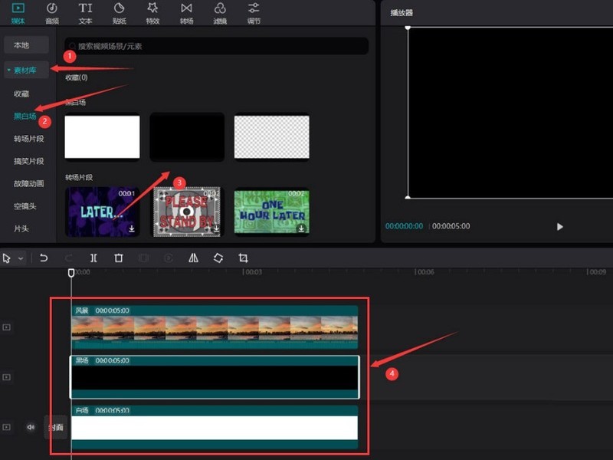
Task: Click the undo arrow
Action: coord(44,258)
